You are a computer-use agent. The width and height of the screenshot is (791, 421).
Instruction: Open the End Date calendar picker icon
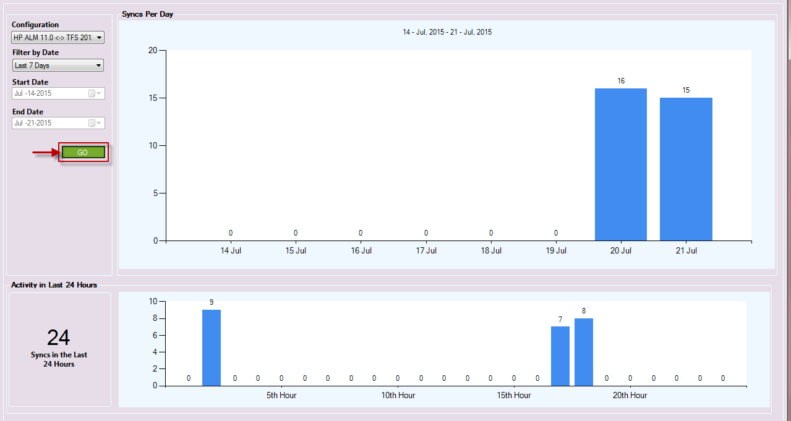point(92,123)
